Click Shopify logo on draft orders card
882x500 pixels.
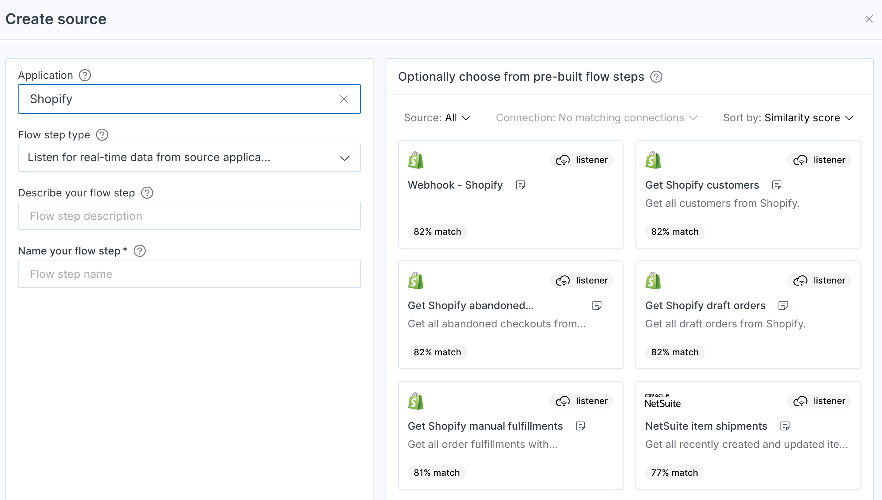pyautogui.click(x=653, y=281)
